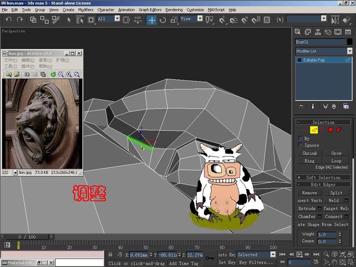Open Connect settings box
The height and width of the screenshot is (267, 356).
coord(346,216)
